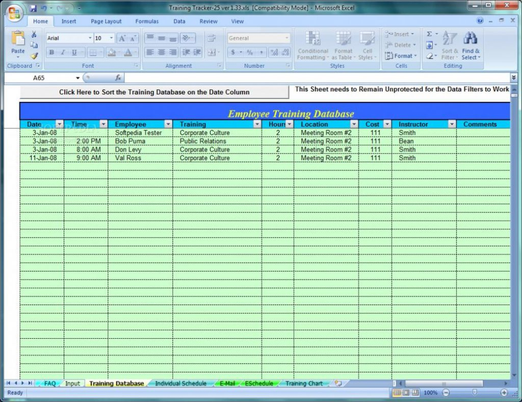The width and height of the screenshot is (522, 402).
Task: Open the font size dropdown
Action: [112, 38]
